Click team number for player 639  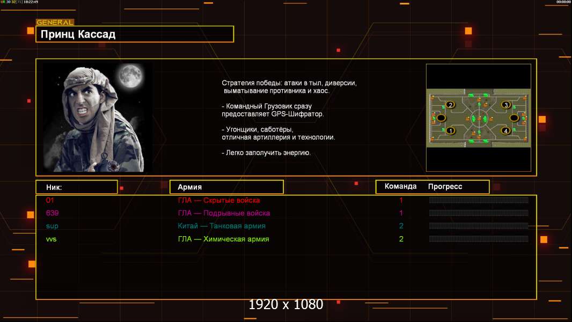pos(401,213)
